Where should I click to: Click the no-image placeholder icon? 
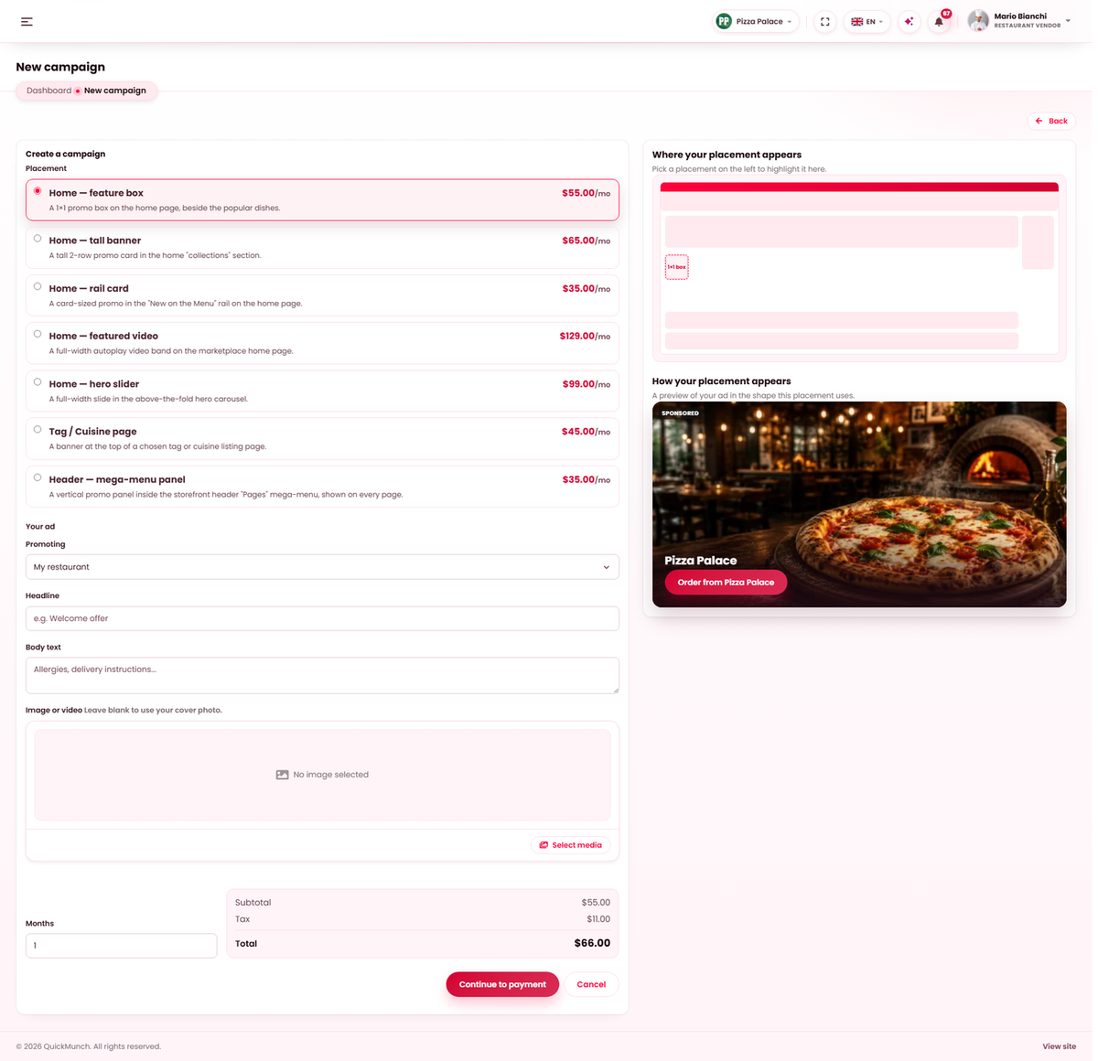[282, 775]
